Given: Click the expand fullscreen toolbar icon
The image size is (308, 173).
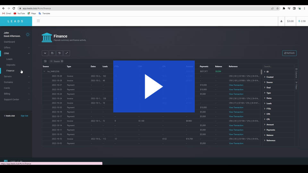Looking at the screenshot, I should click(x=67, y=53).
